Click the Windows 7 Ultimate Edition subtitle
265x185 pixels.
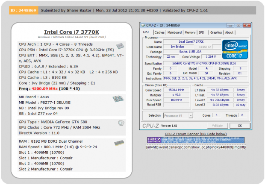(72, 37)
